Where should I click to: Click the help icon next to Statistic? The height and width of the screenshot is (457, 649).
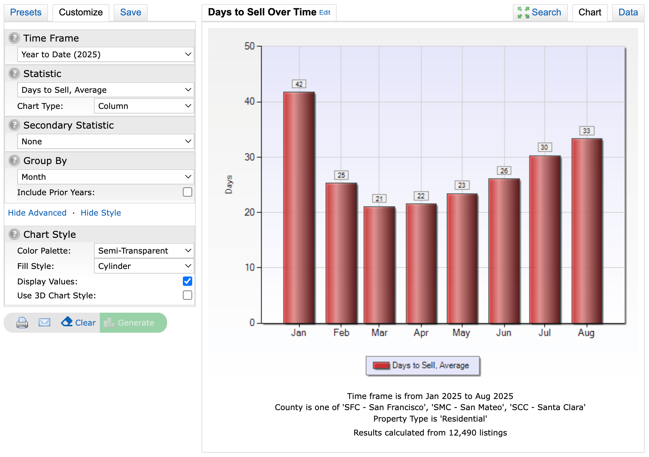[14, 73]
